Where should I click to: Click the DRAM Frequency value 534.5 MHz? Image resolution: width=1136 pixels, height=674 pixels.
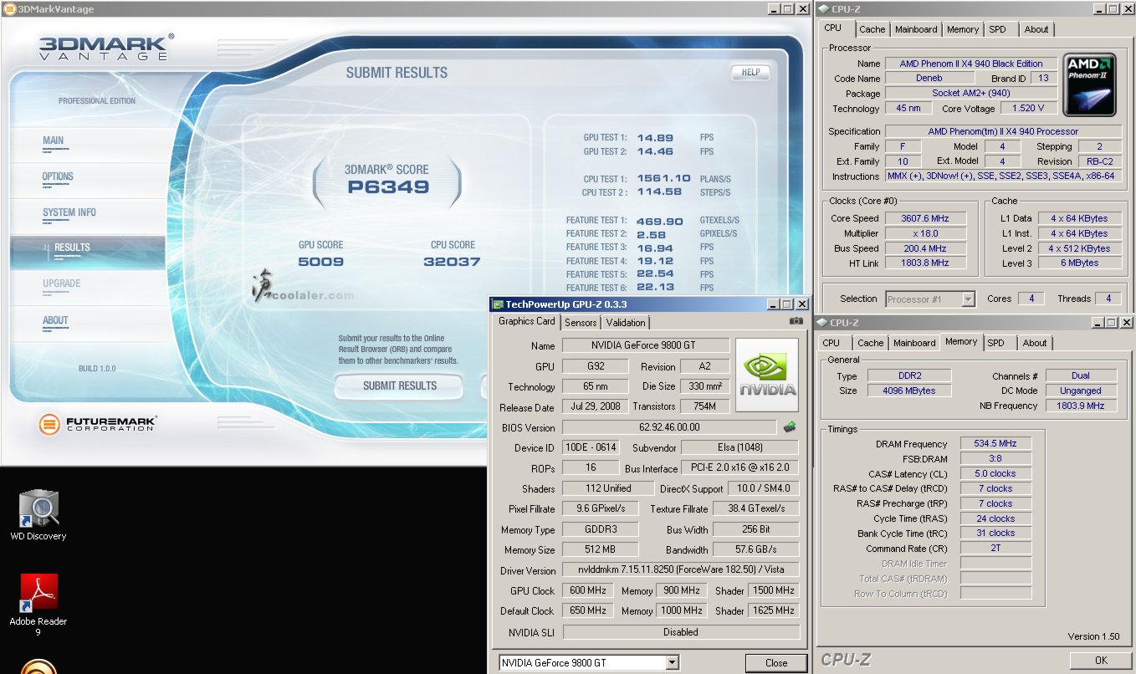(x=995, y=444)
